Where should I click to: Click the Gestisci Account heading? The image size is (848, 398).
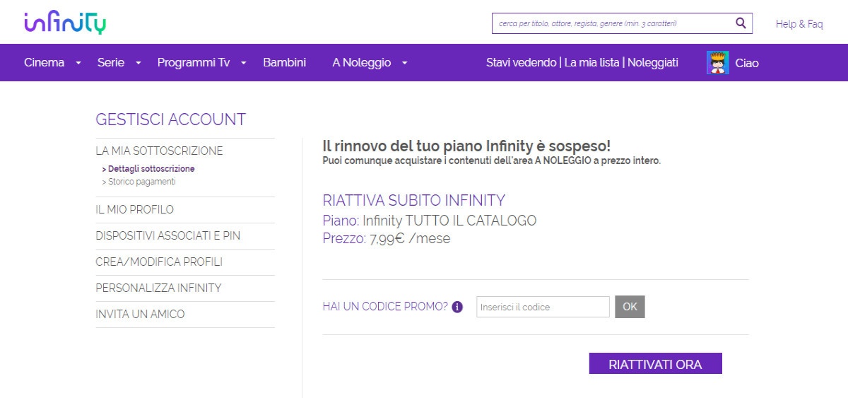(x=171, y=119)
